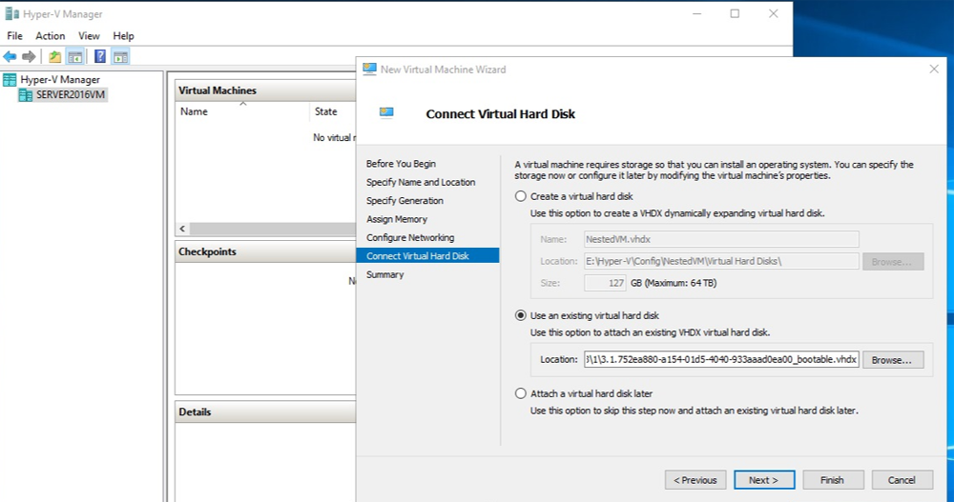Open the Help menu
This screenshot has width=954, height=502.
coord(123,36)
